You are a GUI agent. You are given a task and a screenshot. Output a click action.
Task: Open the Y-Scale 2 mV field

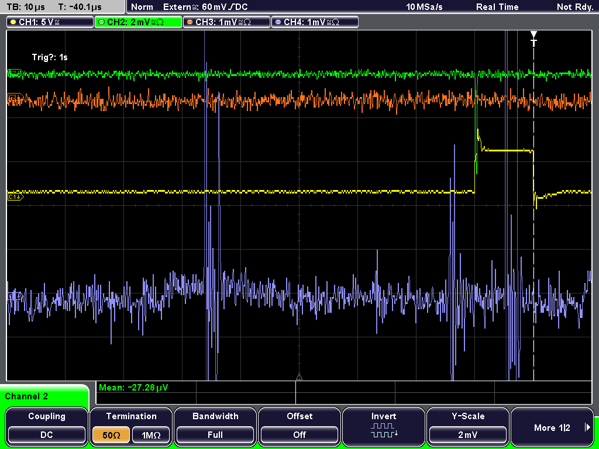467,435
